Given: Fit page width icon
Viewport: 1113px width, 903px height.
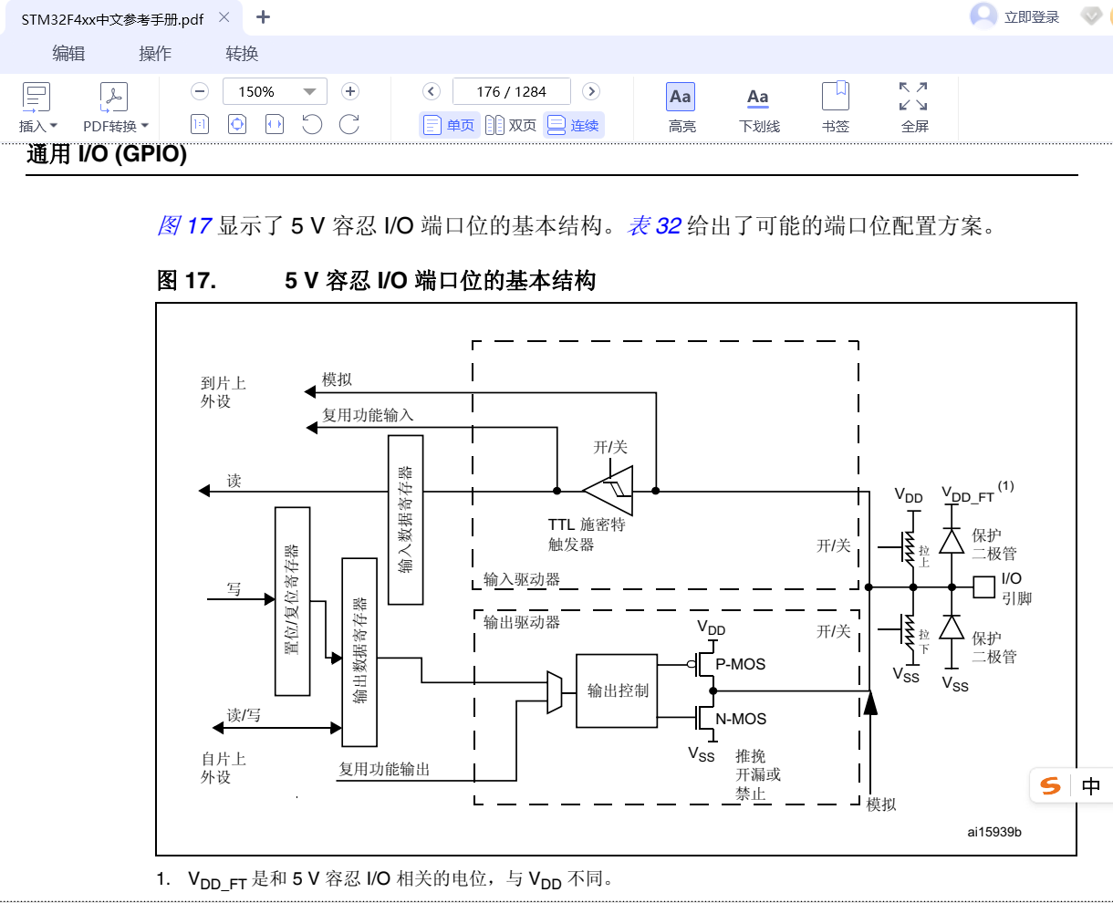Looking at the screenshot, I should (x=275, y=124).
